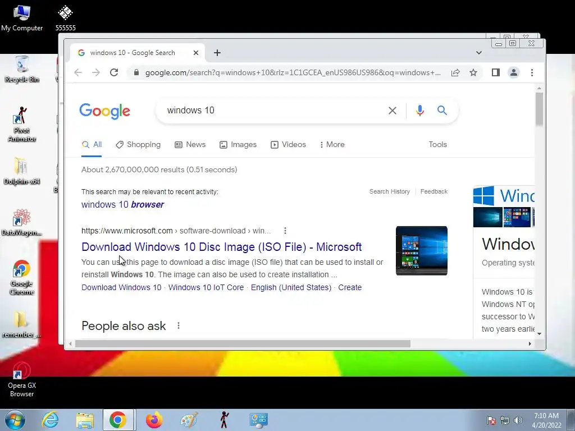Click in the Google search input field
Screen dimensions: 575x431
point(275,111)
